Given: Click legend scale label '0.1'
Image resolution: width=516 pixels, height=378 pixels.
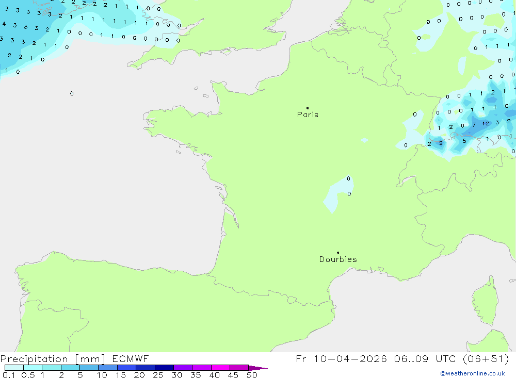Looking at the screenshot, I should (x=9, y=375).
